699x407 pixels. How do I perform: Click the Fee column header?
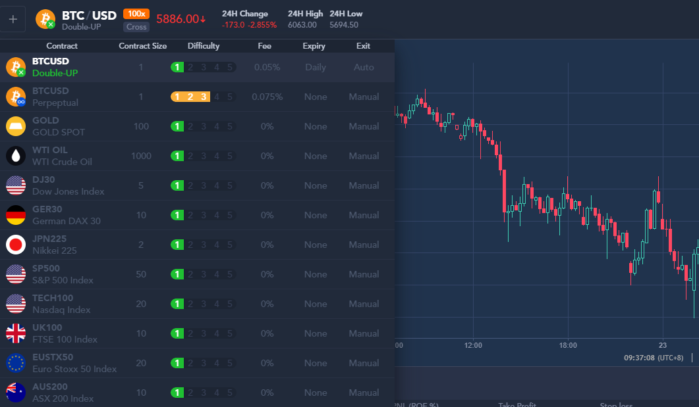click(x=264, y=46)
